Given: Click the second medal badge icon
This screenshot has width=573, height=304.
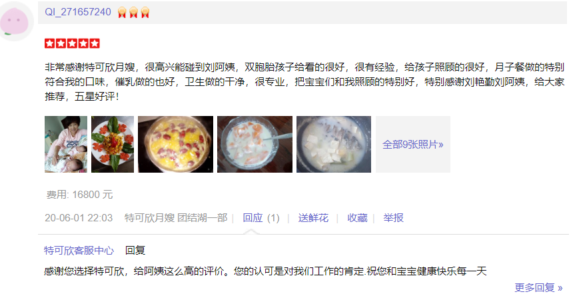Looking at the screenshot, I should click(x=133, y=13).
